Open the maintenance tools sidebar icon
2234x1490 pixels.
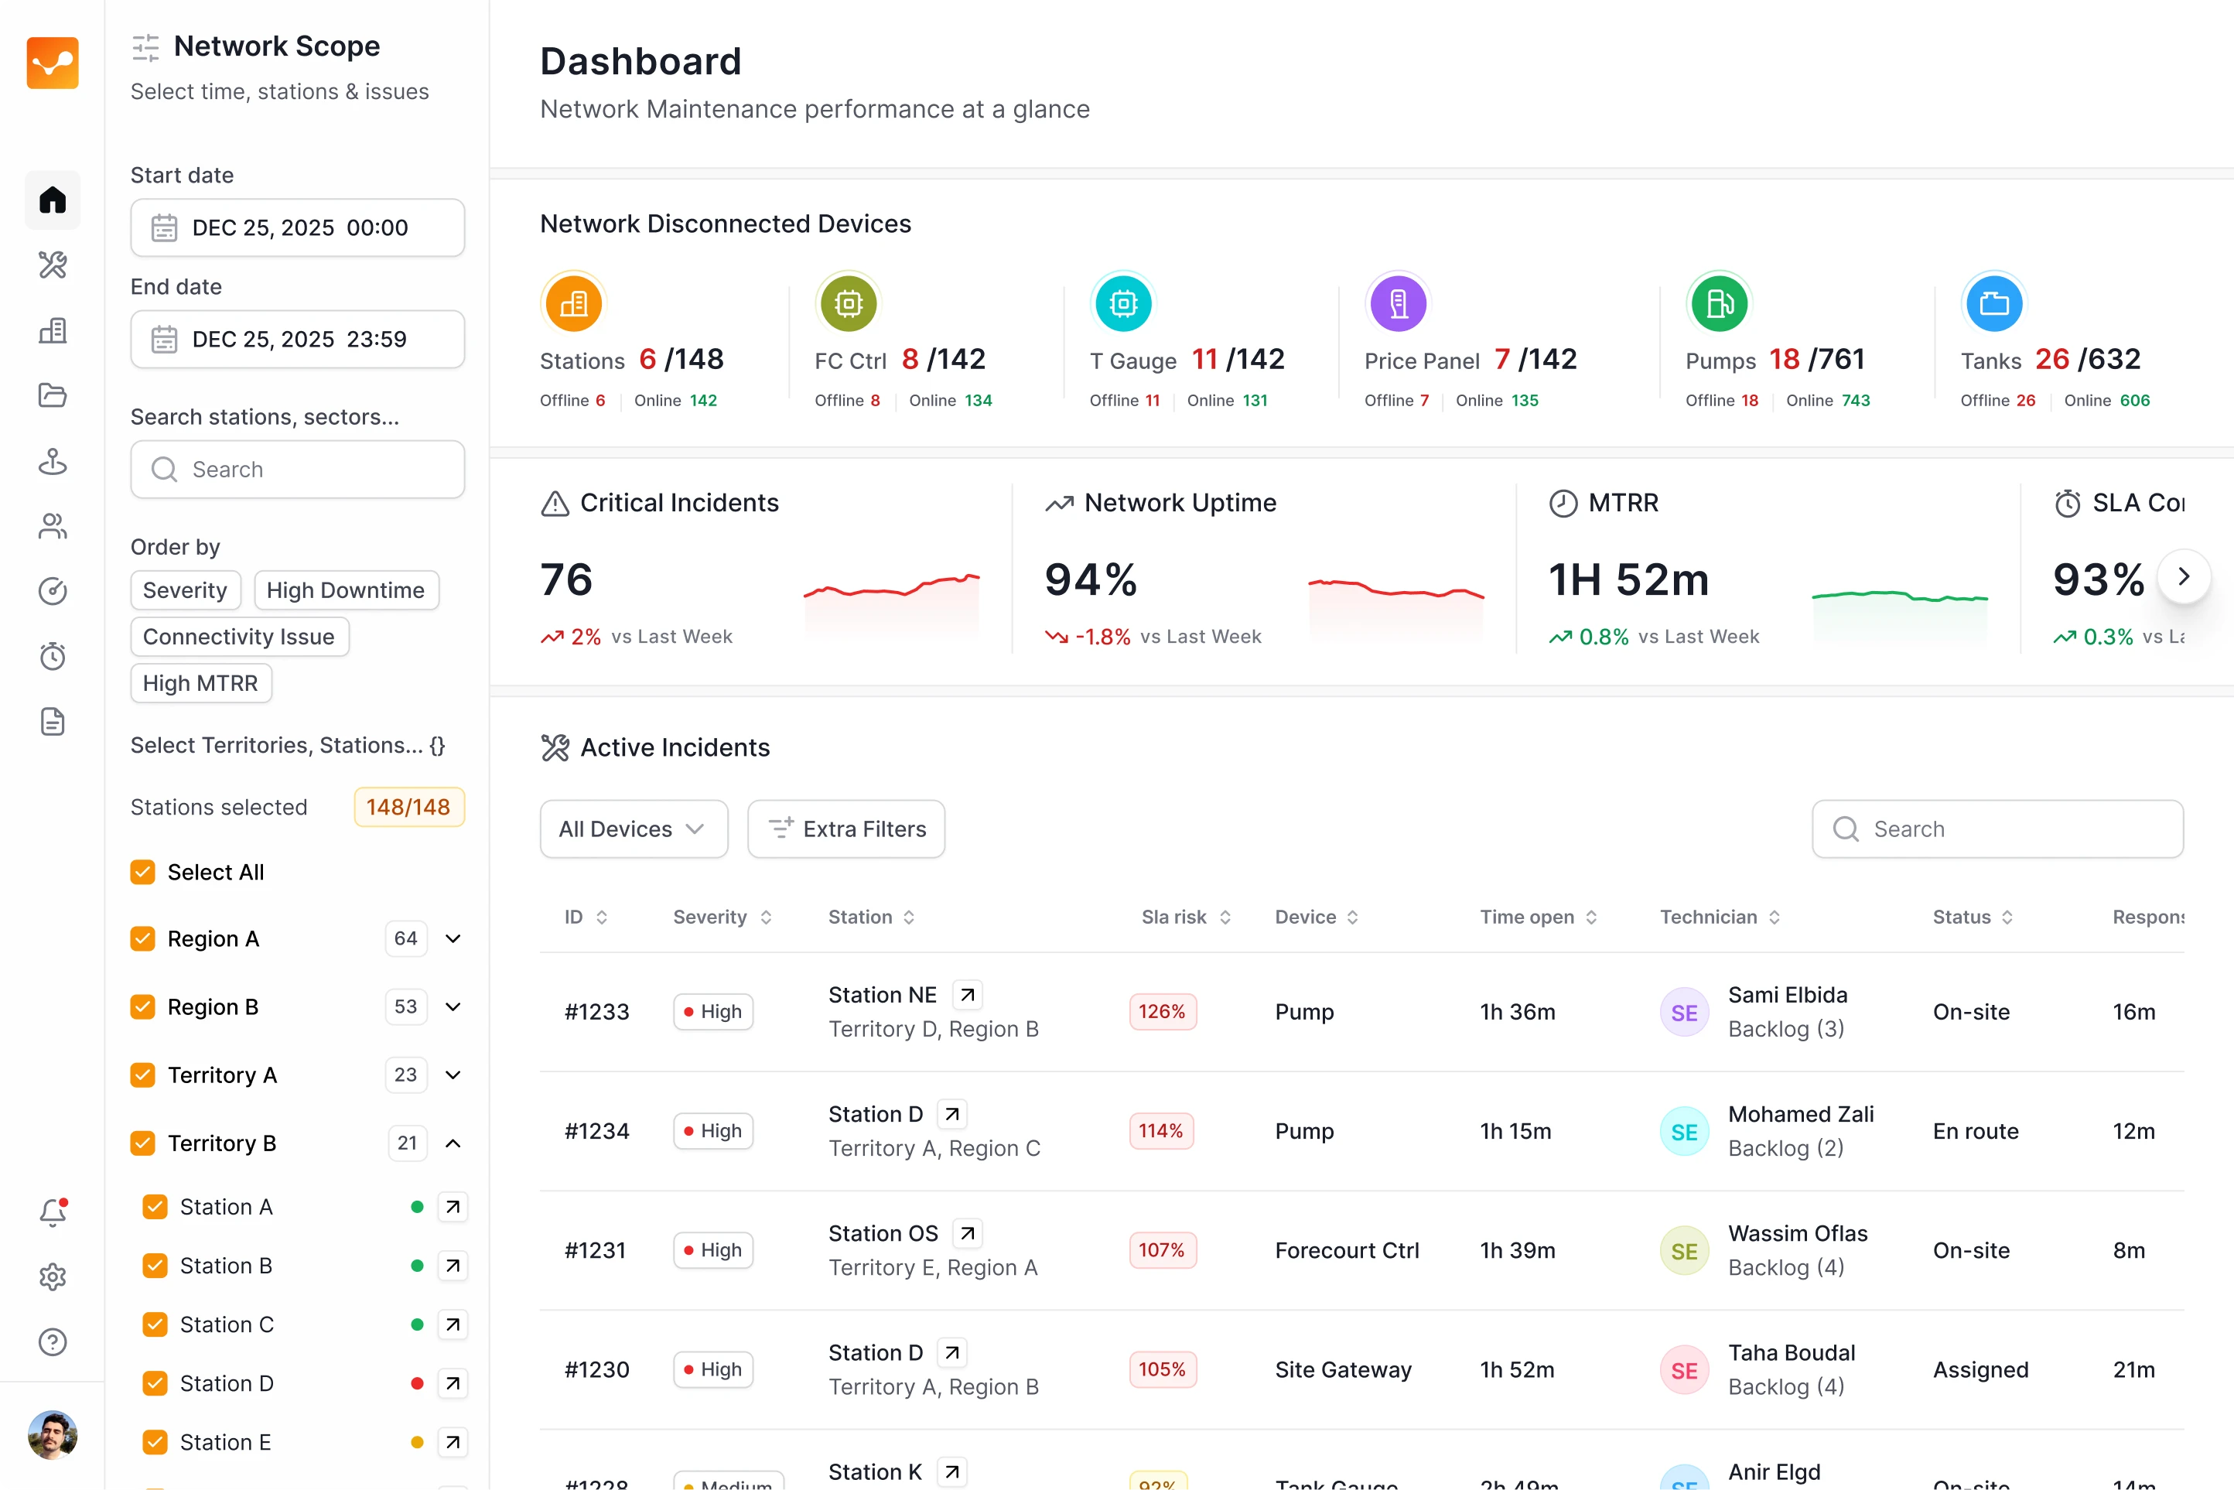click(x=53, y=265)
